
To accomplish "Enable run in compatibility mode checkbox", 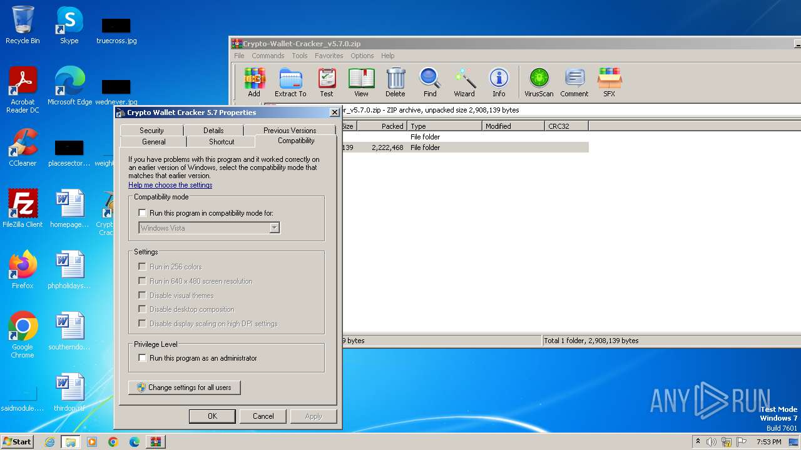I will tap(142, 213).
